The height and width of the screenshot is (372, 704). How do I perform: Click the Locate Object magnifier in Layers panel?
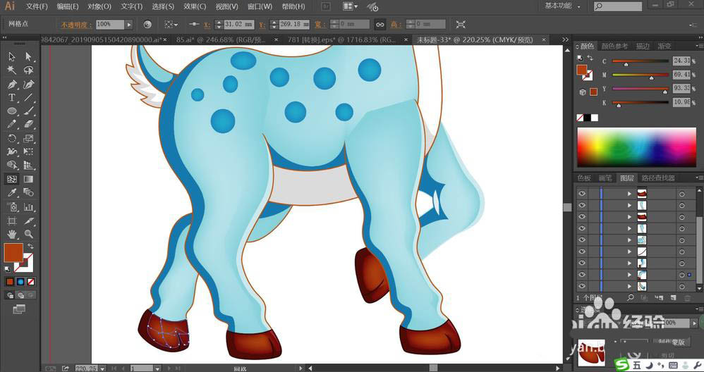pyautogui.click(x=631, y=297)
